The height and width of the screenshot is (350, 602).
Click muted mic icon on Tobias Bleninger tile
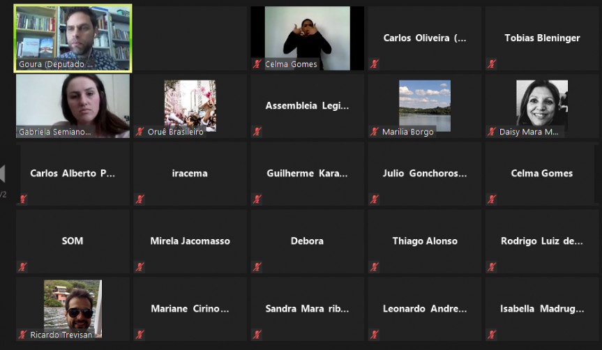tap(492, 64)
